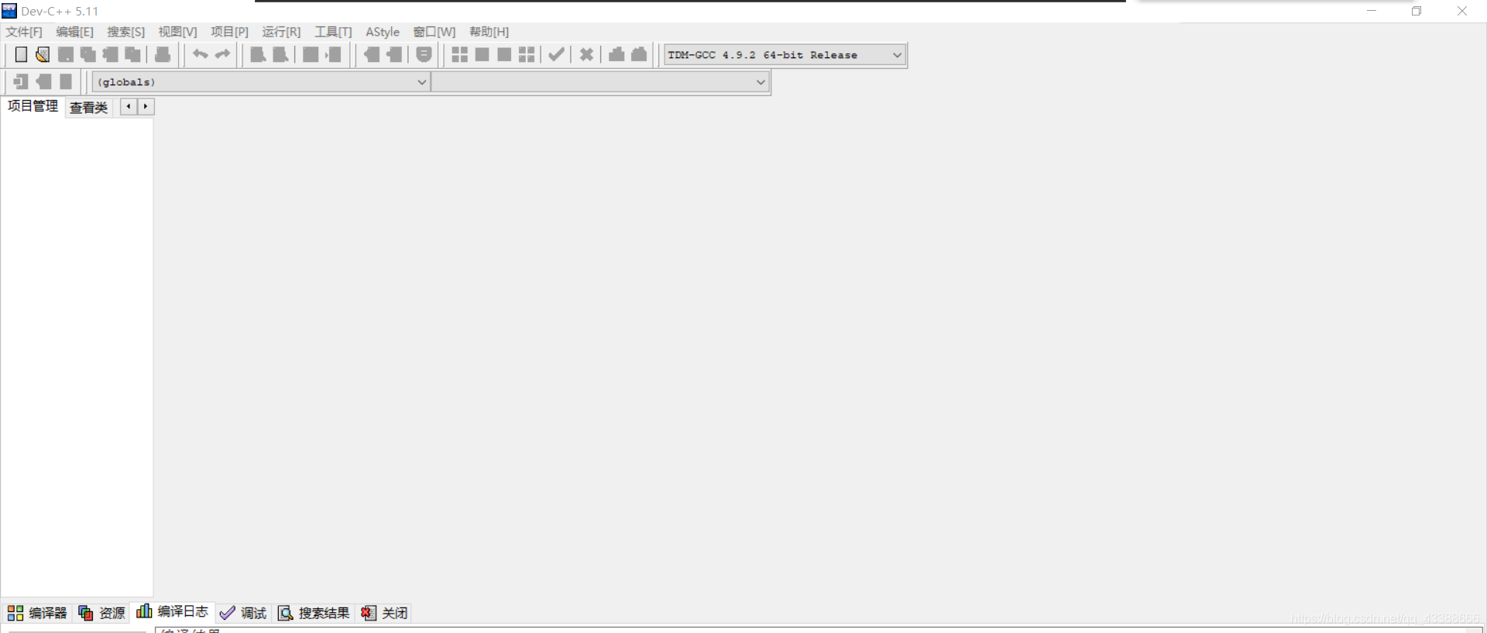This screenshot has width=1487, height=633.
Task: Restore down the Dev-C++ window
Action: (1417, 11)
